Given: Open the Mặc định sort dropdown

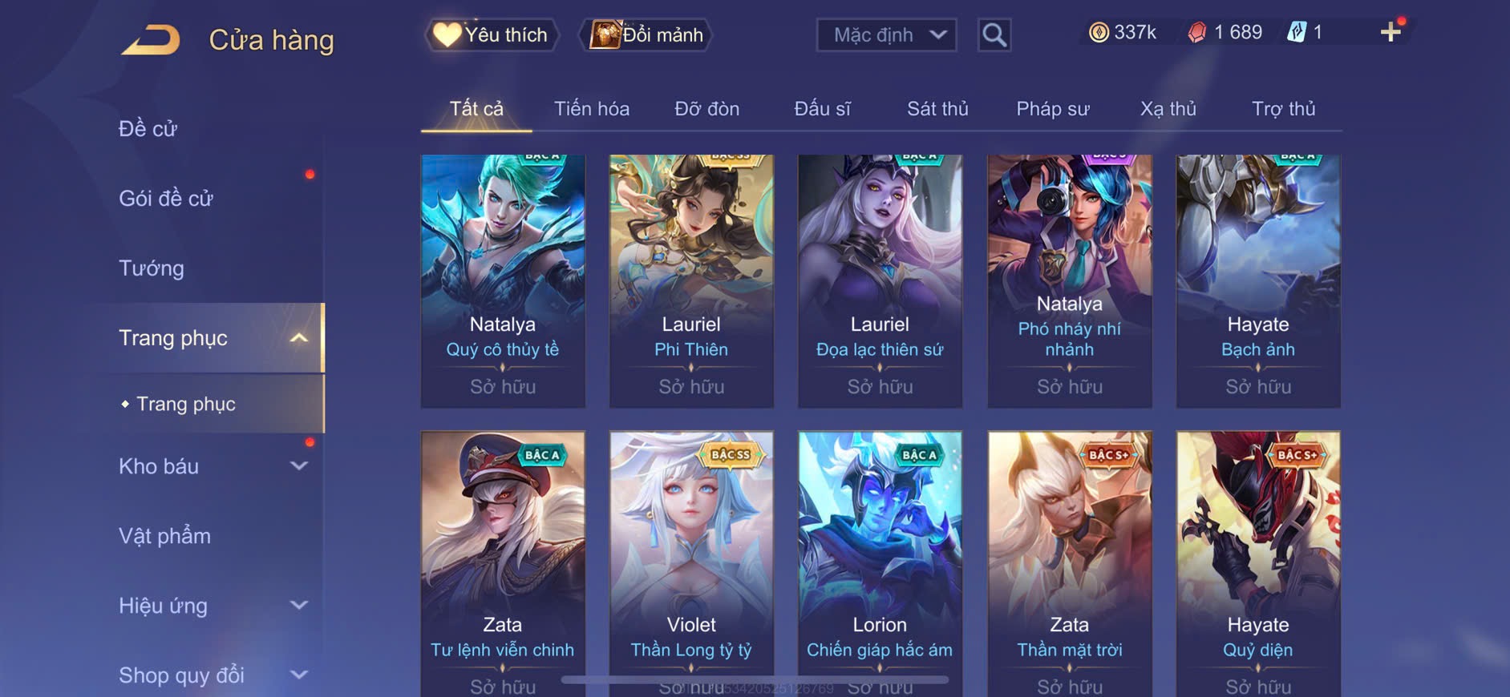Looking at the screenshot, I should 886,35.
